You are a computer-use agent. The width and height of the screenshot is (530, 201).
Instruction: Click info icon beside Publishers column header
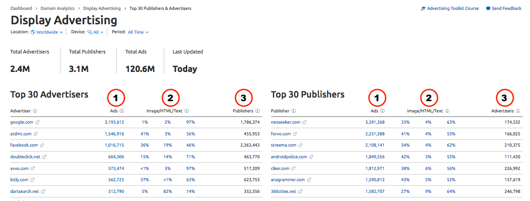[258, 111]
